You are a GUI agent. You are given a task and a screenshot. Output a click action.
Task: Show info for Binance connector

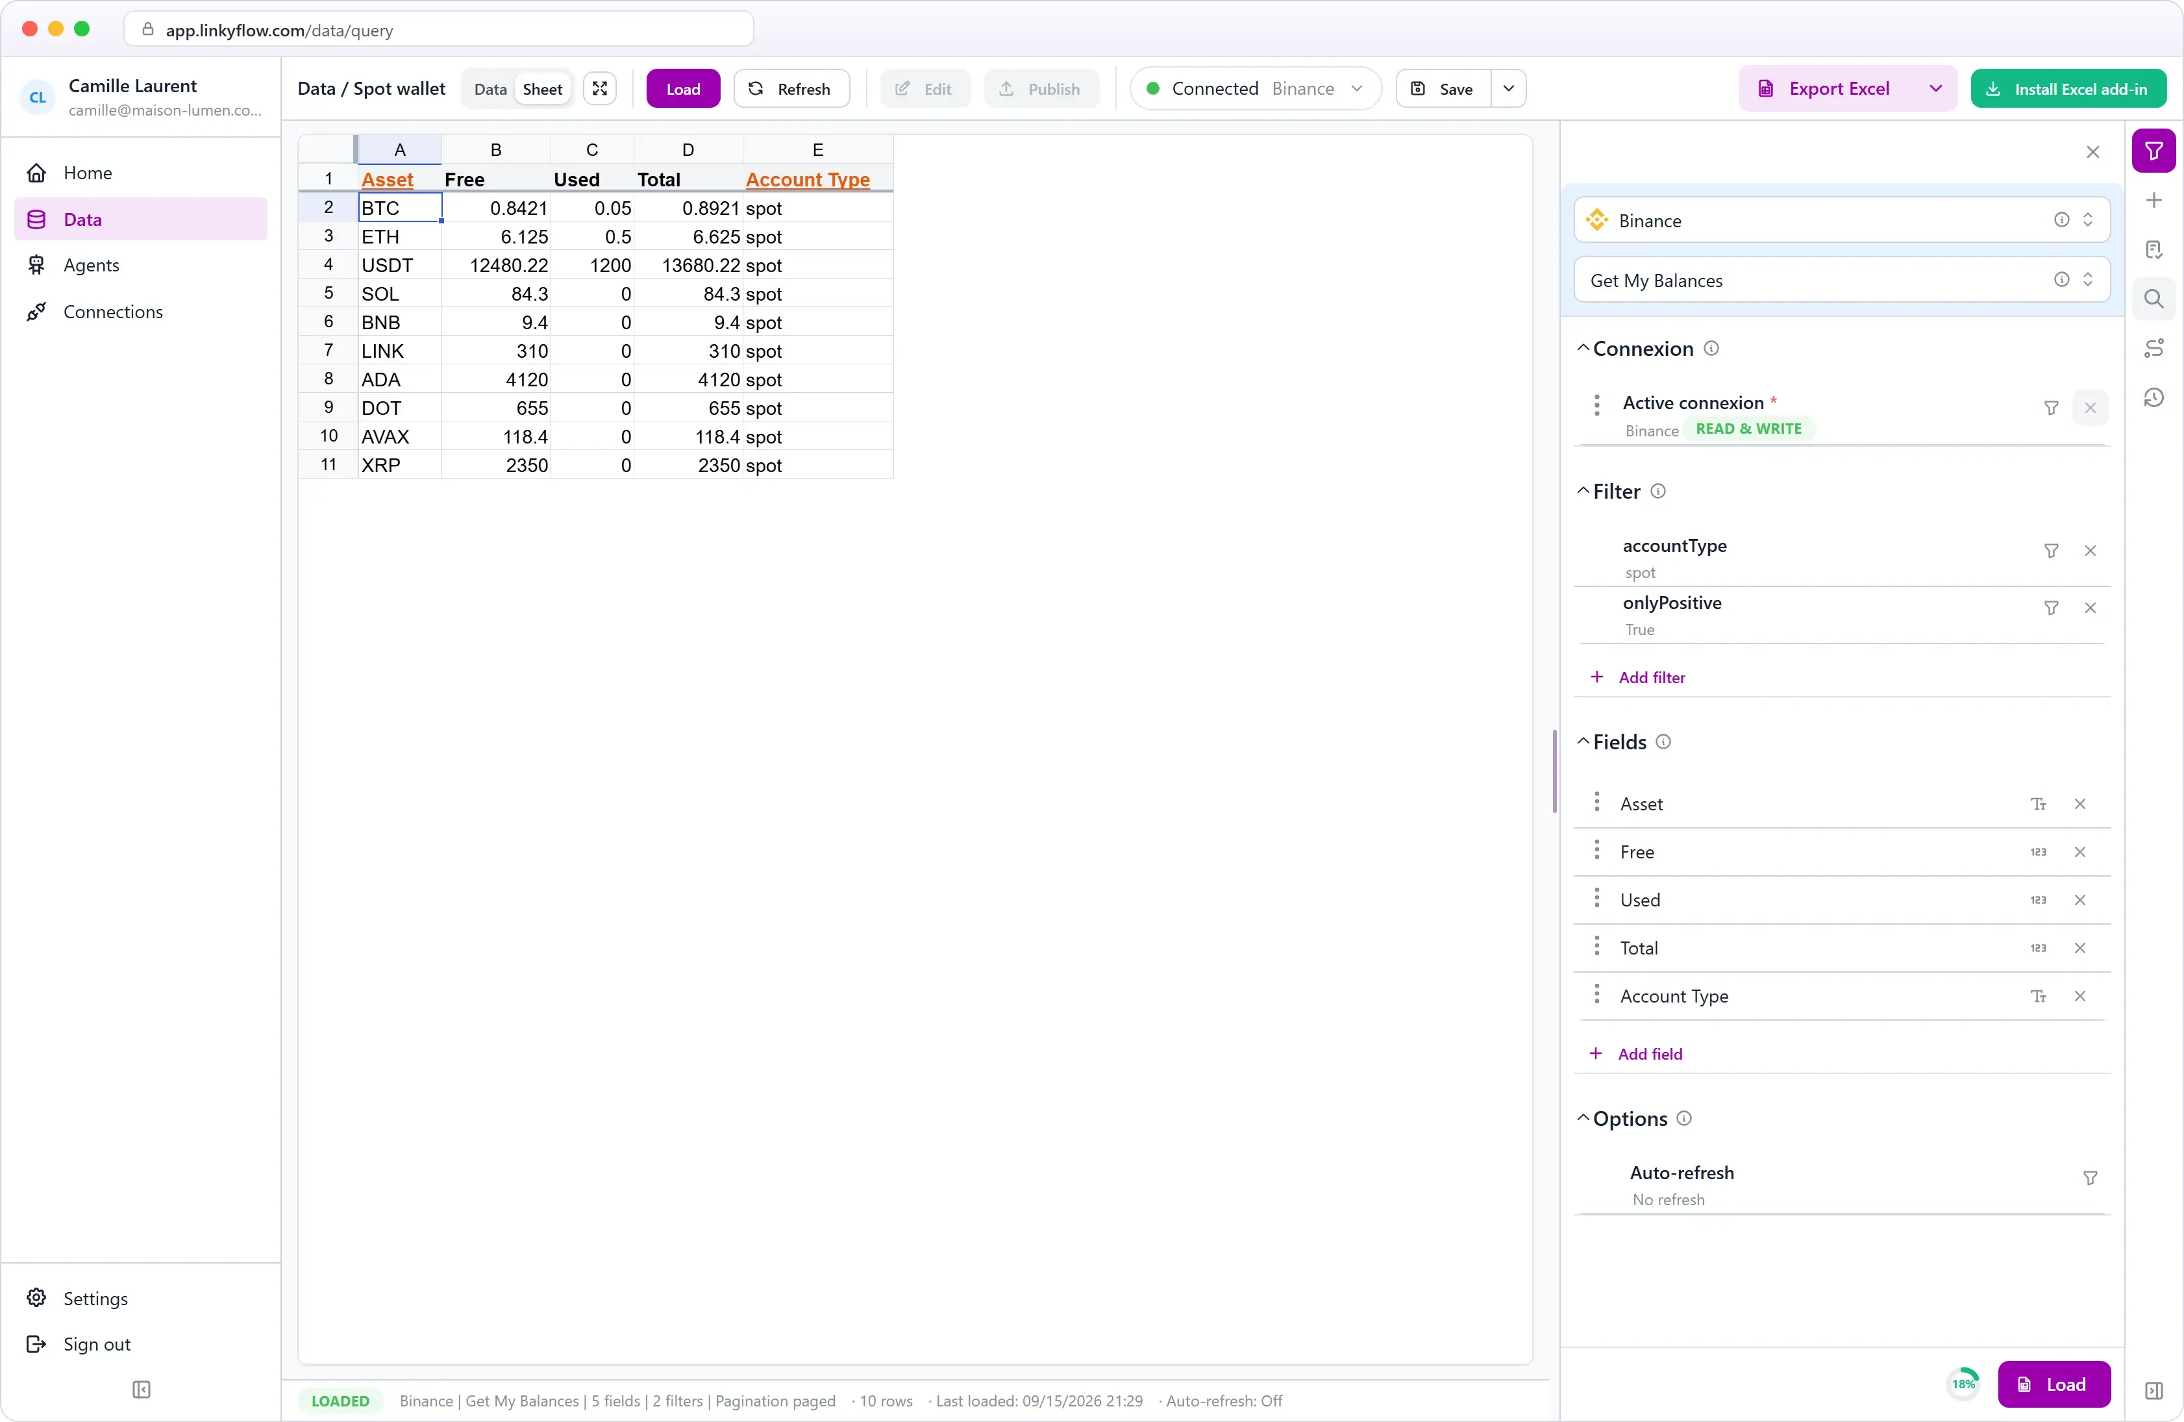(2061, 220)
